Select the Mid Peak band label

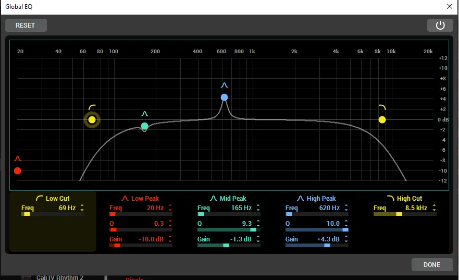[x=233, y=198]
